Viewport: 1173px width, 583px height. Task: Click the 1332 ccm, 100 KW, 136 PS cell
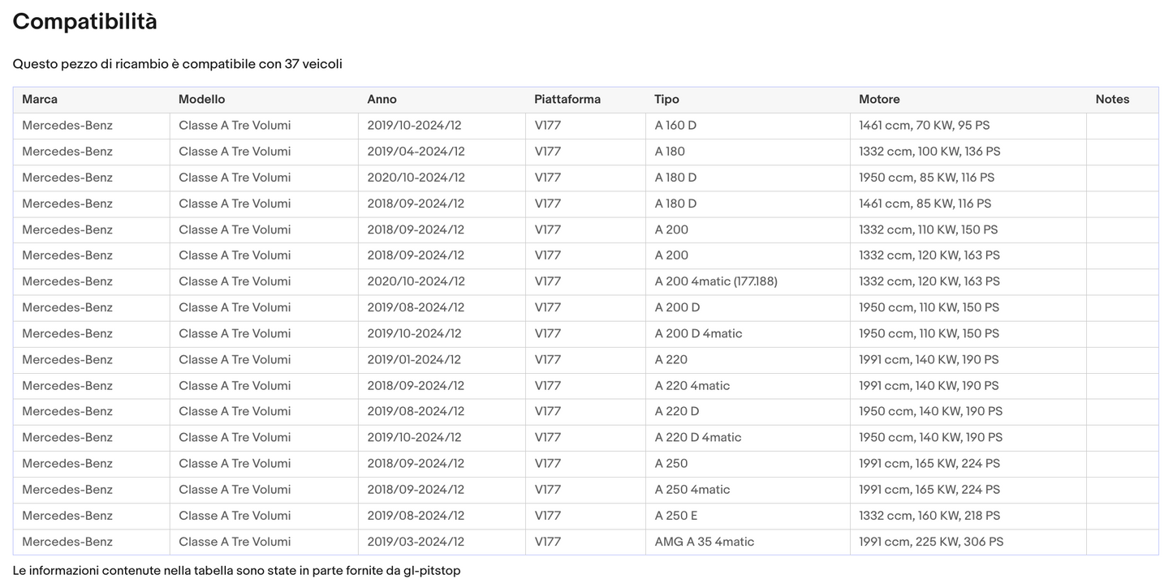[929, 152]
